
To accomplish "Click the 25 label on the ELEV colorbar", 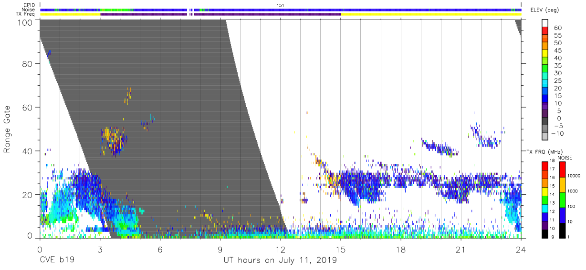I will [557, 80].
